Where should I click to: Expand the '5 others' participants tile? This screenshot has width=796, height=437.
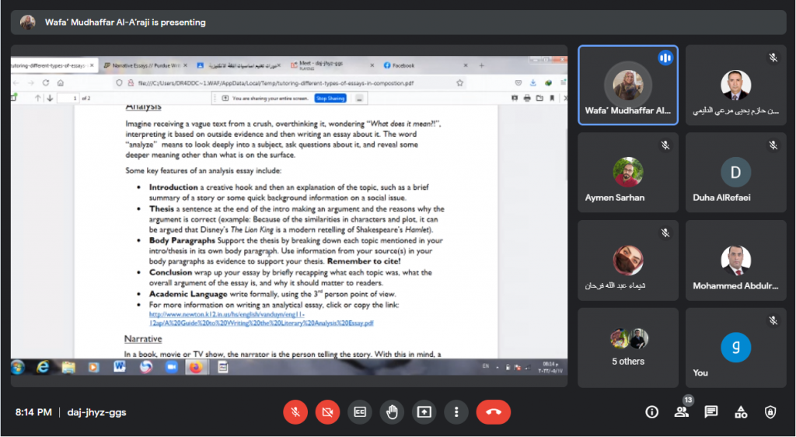pyautogui.click(x=627, y=347)
